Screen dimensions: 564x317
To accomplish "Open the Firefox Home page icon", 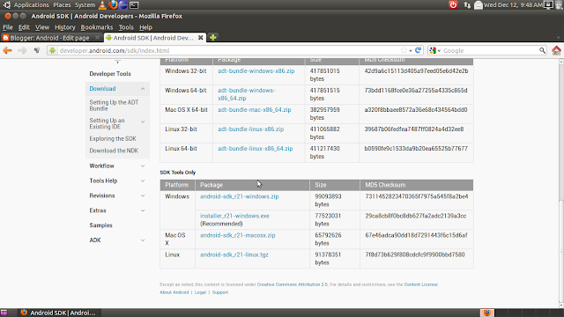I will coord(556,51).
